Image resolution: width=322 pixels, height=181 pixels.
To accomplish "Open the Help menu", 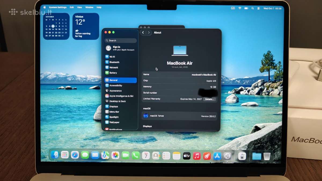I will pos(99,8).
